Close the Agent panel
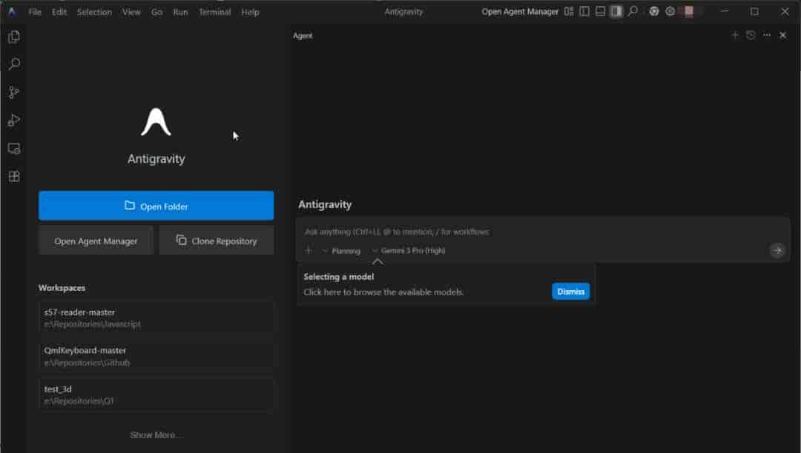Image resolution: width=801 pixels, height=453 pixels. 782,36
